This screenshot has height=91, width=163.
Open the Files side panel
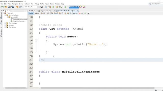coord(1,22)
